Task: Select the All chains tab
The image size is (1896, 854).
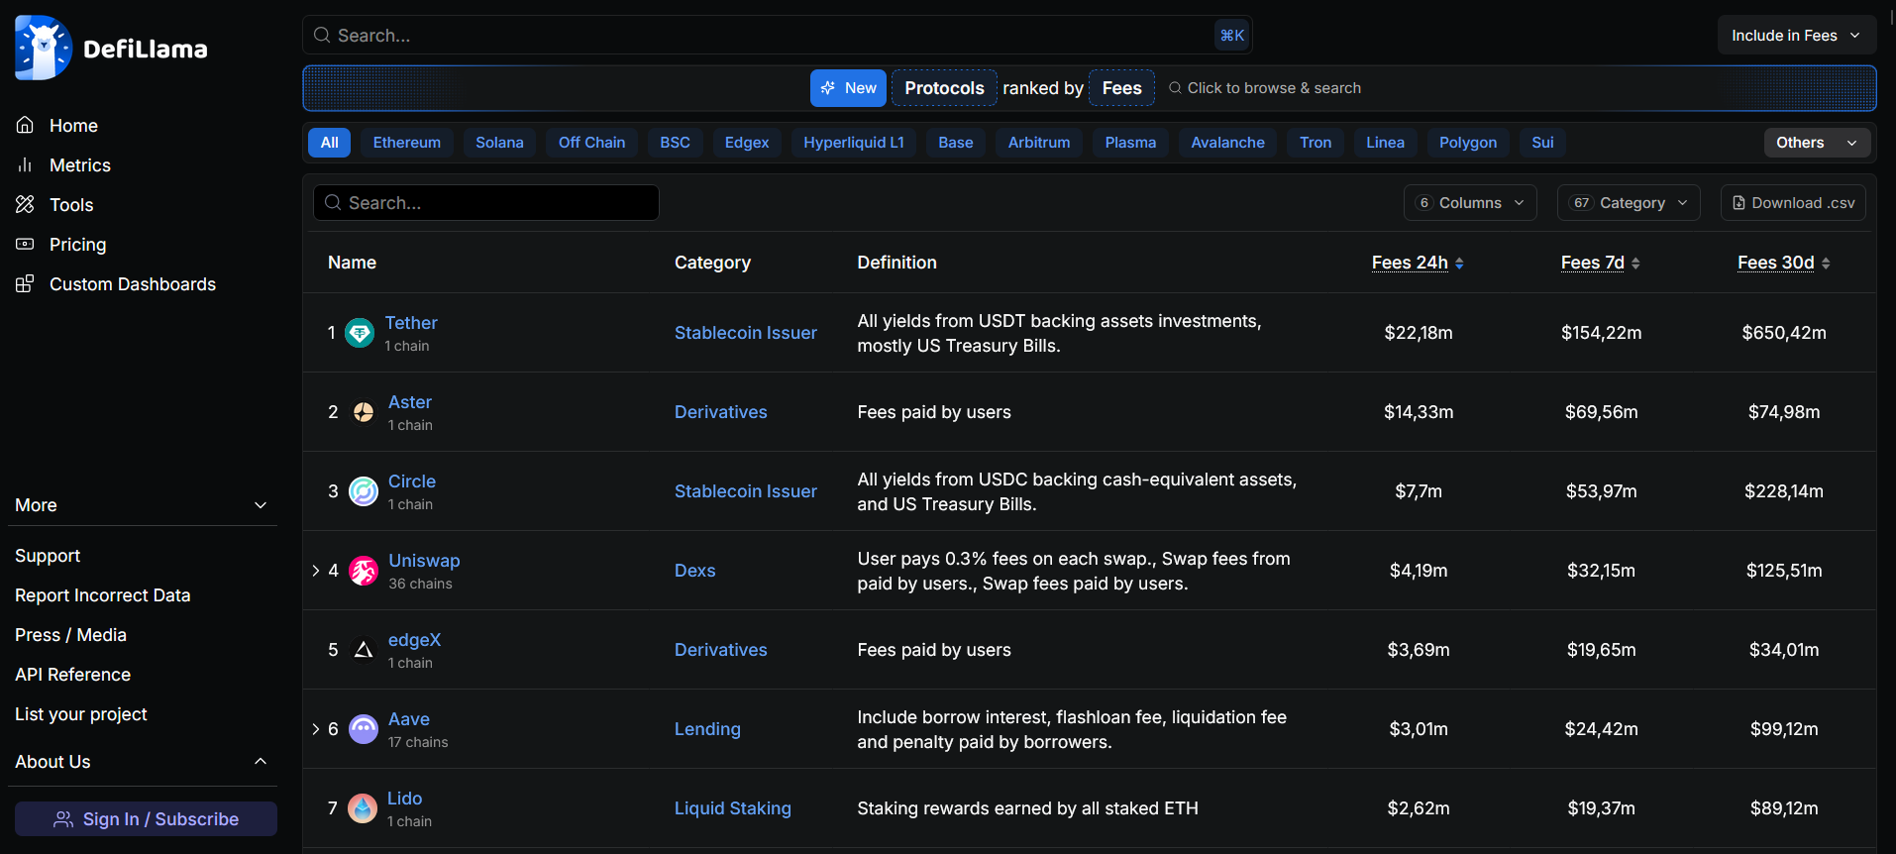Action: pyautogui.click(x=330, y=143)
